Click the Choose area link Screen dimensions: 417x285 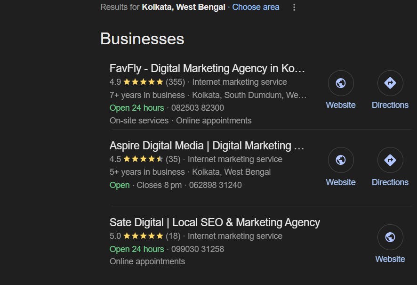[256, 8]
